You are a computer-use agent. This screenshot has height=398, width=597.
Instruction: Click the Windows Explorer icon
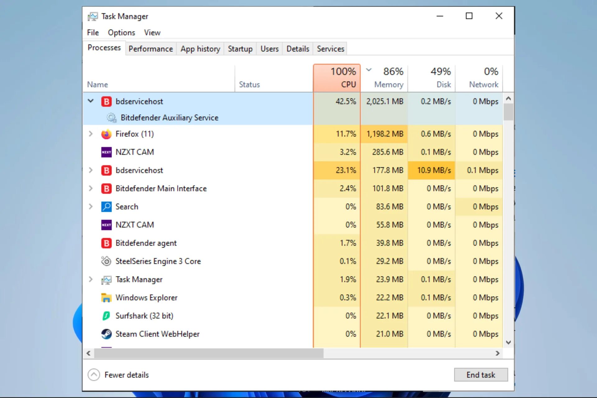[x=105, y=297]
